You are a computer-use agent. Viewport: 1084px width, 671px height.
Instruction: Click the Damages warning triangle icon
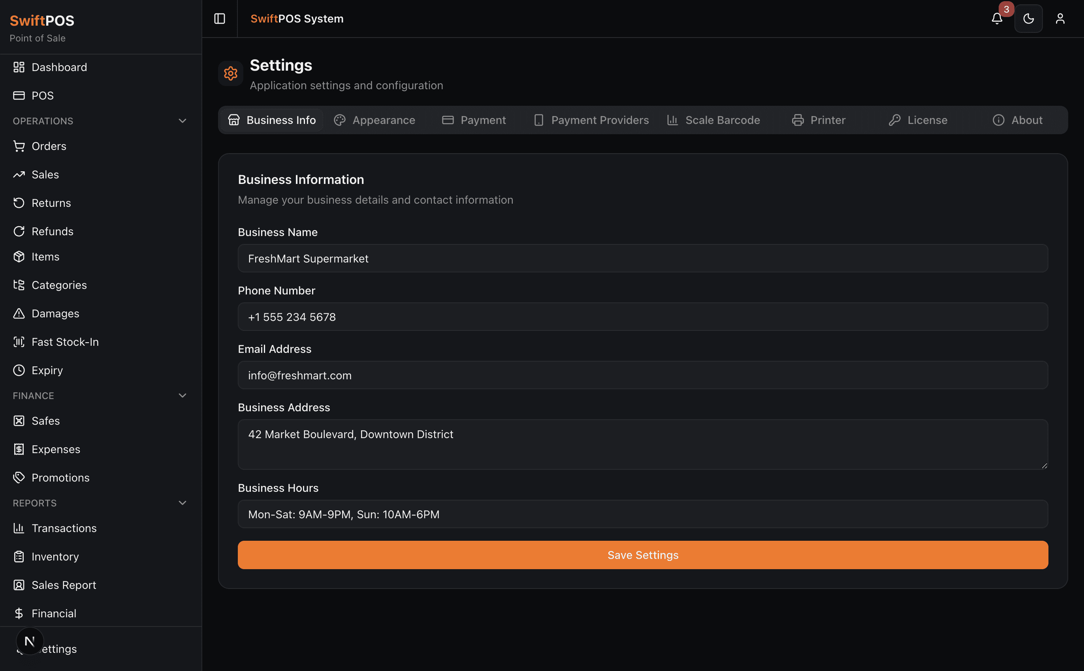pos(19,313)
